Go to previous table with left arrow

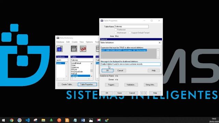point(142,93)
